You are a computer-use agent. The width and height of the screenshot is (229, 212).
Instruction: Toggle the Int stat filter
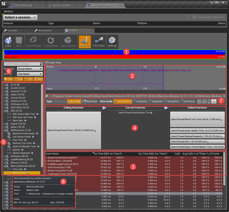tap(28, 79)
